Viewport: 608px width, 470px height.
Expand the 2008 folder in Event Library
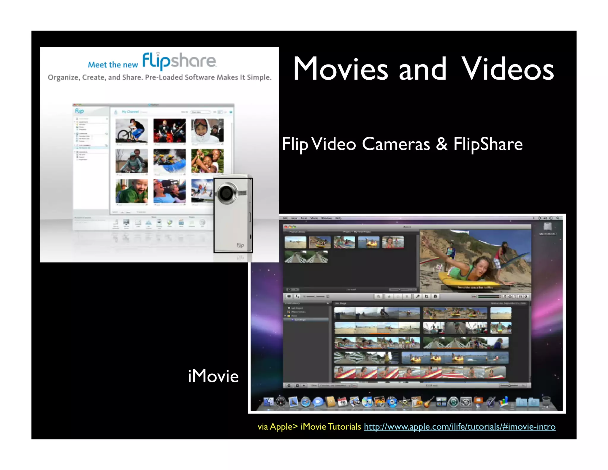pos(286,316)
